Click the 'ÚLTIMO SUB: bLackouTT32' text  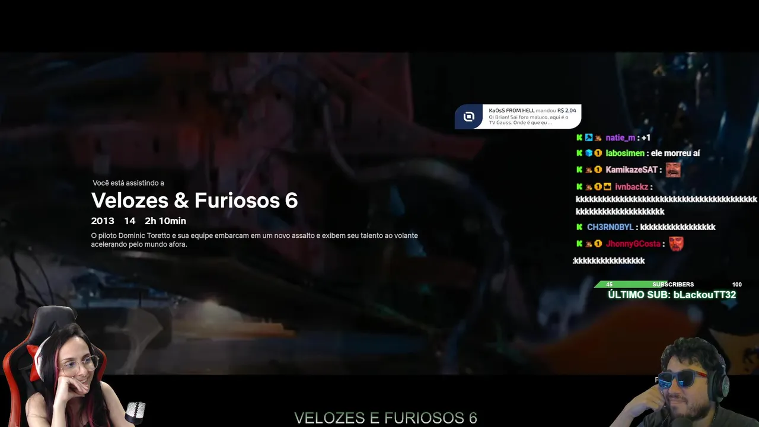[x=672, y=295]
